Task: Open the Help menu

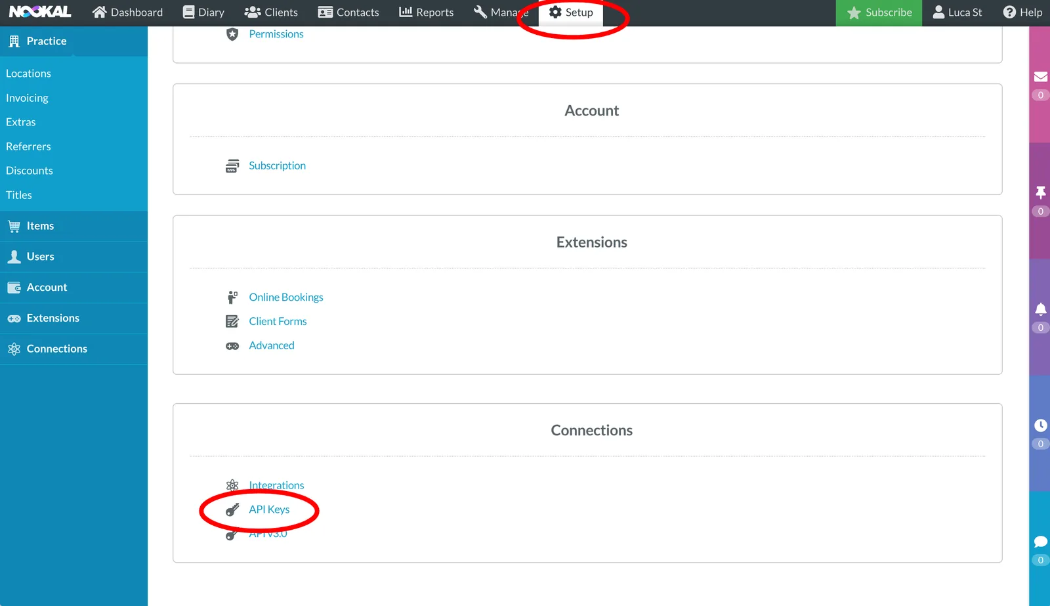Action: coord(1022,12)
